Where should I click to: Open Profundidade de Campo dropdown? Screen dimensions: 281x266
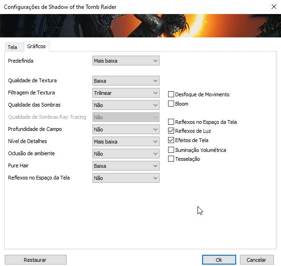click(x=126, y=129)
